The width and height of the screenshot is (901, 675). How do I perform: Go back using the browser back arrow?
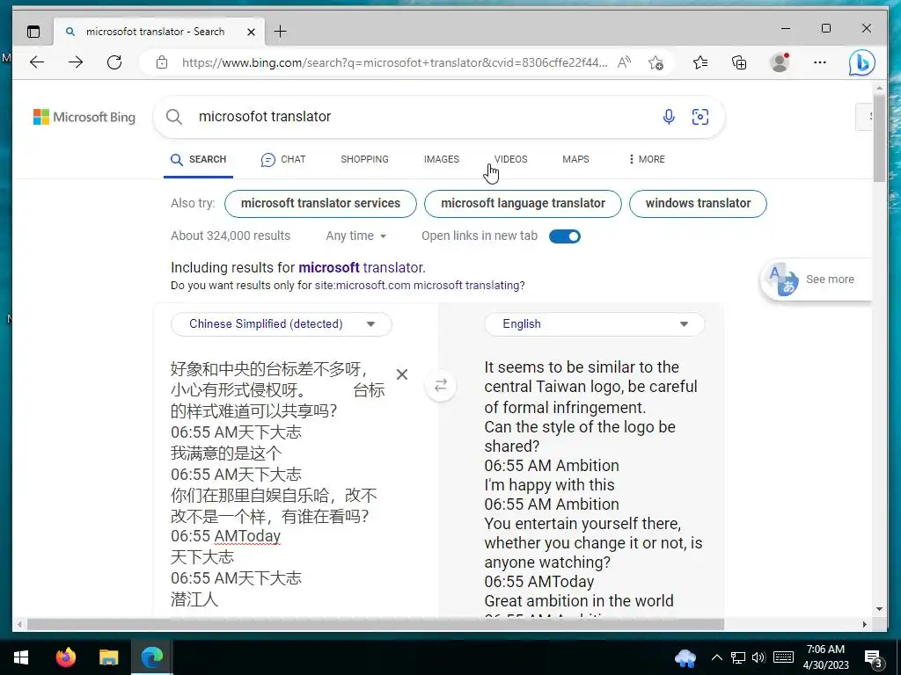point(37,62)
